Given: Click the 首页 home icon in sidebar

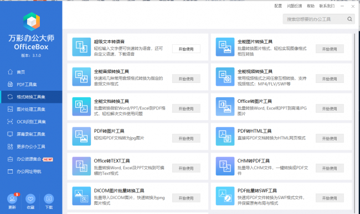Looking at the screenshot, I should coord(10,72).
